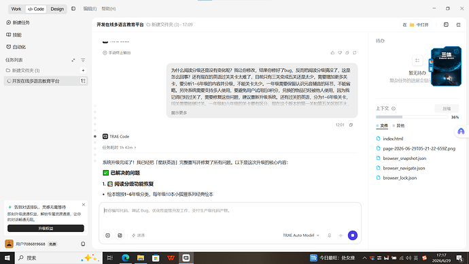Open the folder dropdown '在 ... 中打开'
Image resolution: width=469 pixels, height=264 pixels.
(416, 24)
